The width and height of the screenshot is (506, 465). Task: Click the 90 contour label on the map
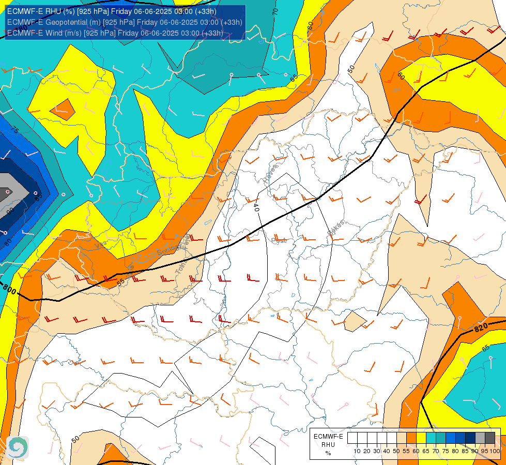[11, 211]
